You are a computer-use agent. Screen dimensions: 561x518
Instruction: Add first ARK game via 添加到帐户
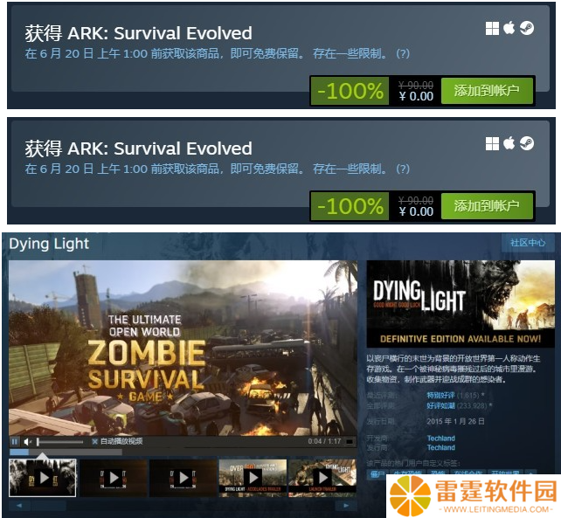(x=487, y=91)
